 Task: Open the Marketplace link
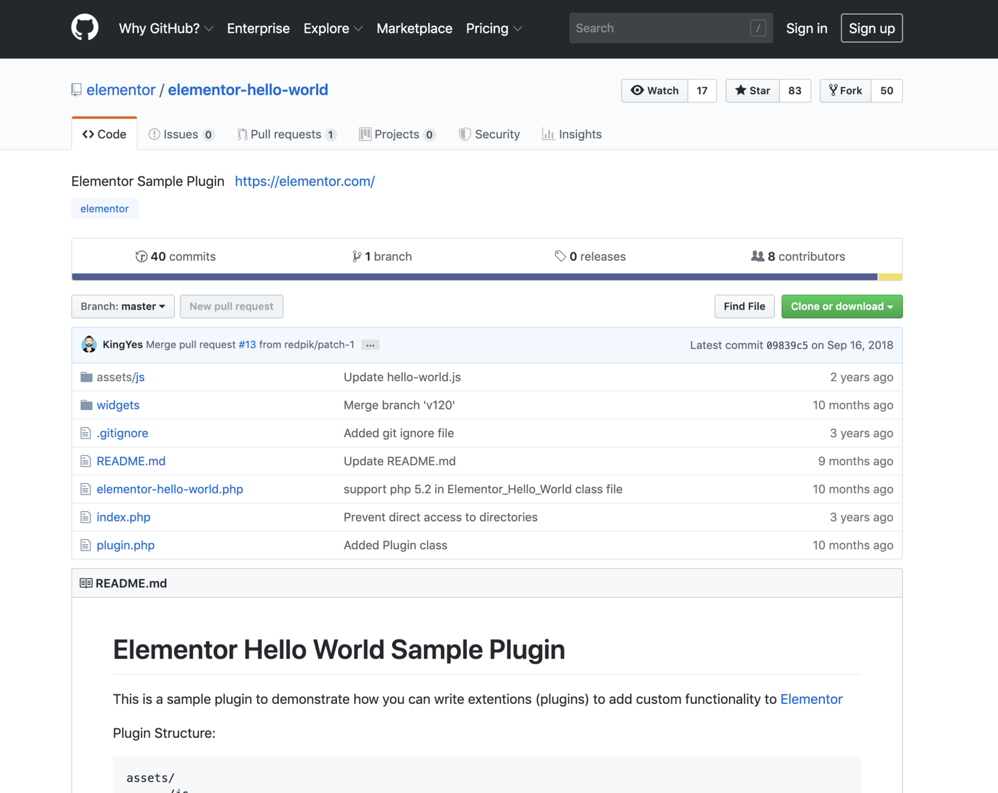coord(414,28)
